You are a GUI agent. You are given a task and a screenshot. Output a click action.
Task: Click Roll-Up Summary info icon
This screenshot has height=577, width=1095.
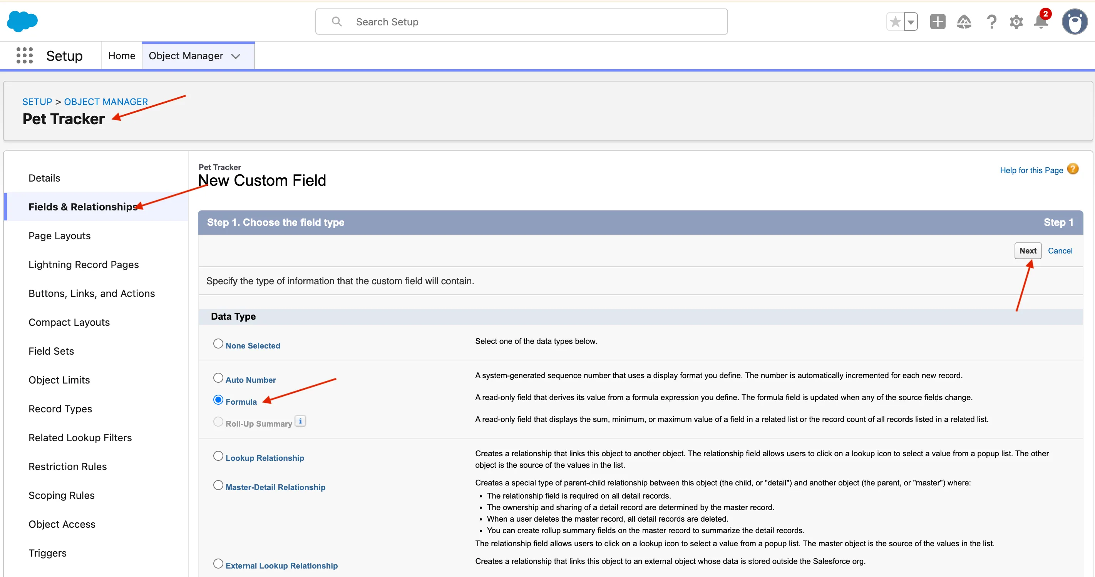(300, 421)
